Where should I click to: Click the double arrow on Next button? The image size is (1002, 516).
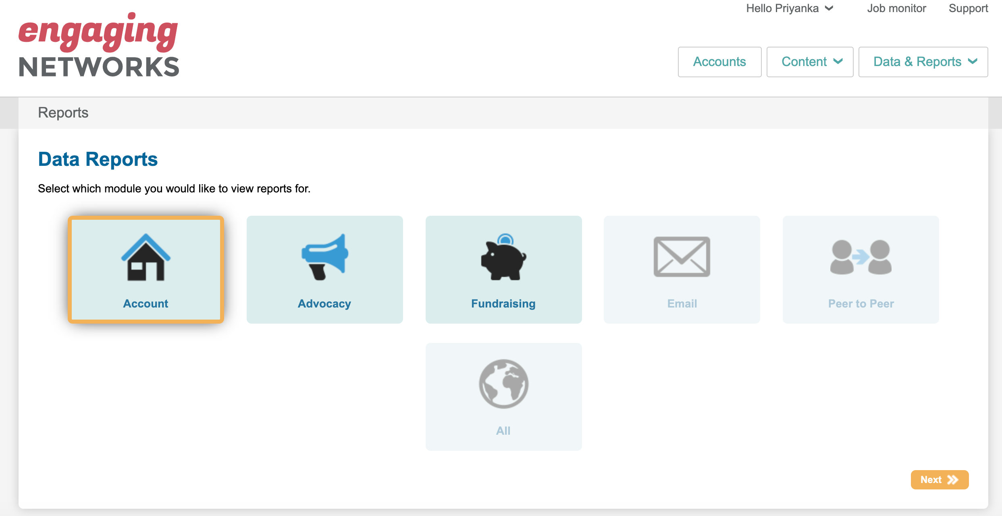[x=953, y=480]
